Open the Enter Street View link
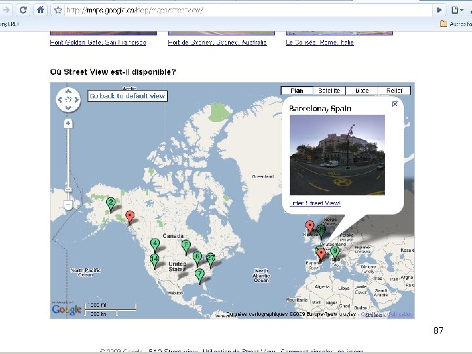472x354 pixels. (315, 203)
